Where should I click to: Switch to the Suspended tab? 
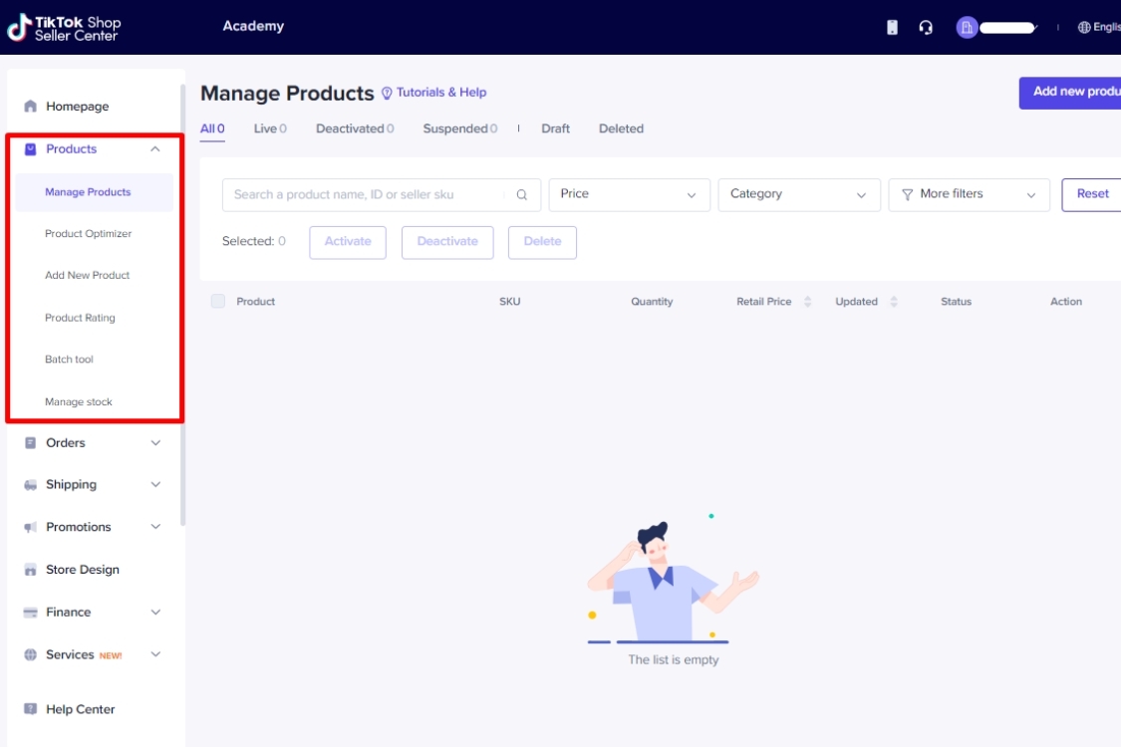tap(459, 128)
